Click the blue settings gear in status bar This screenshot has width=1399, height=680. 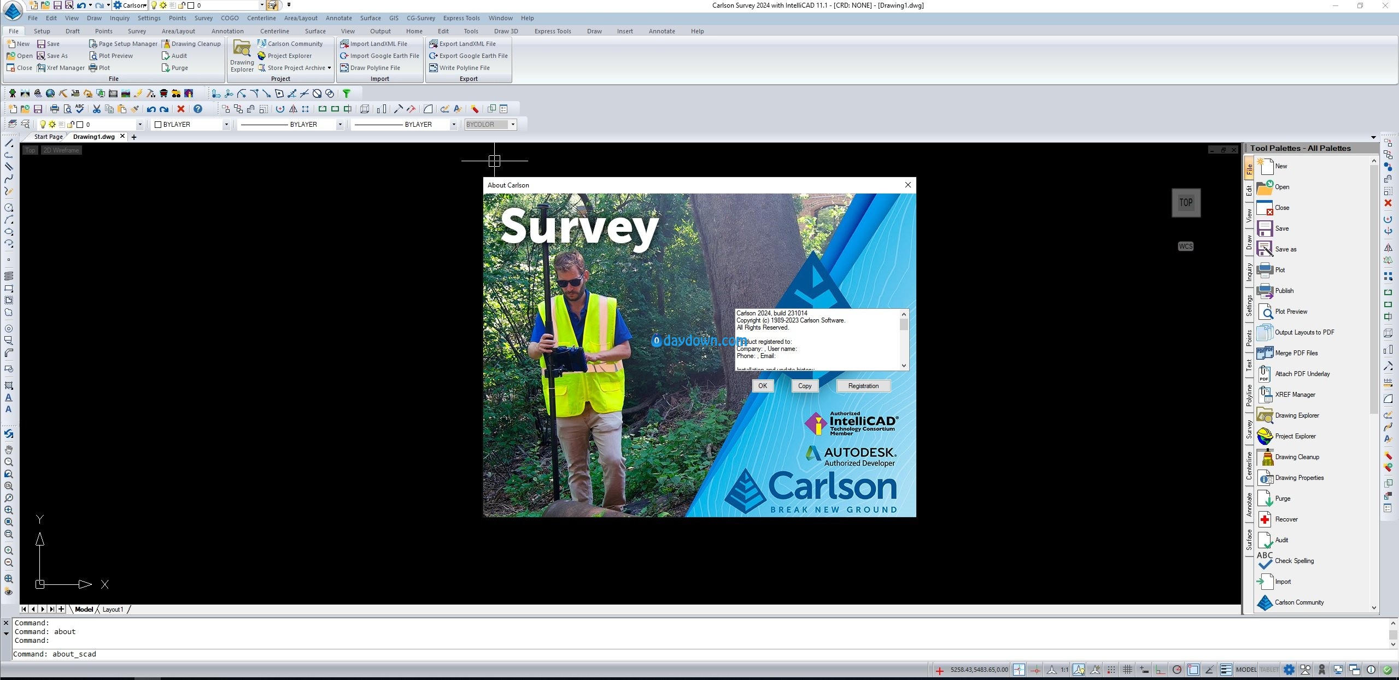click(x=1289, y=670)
